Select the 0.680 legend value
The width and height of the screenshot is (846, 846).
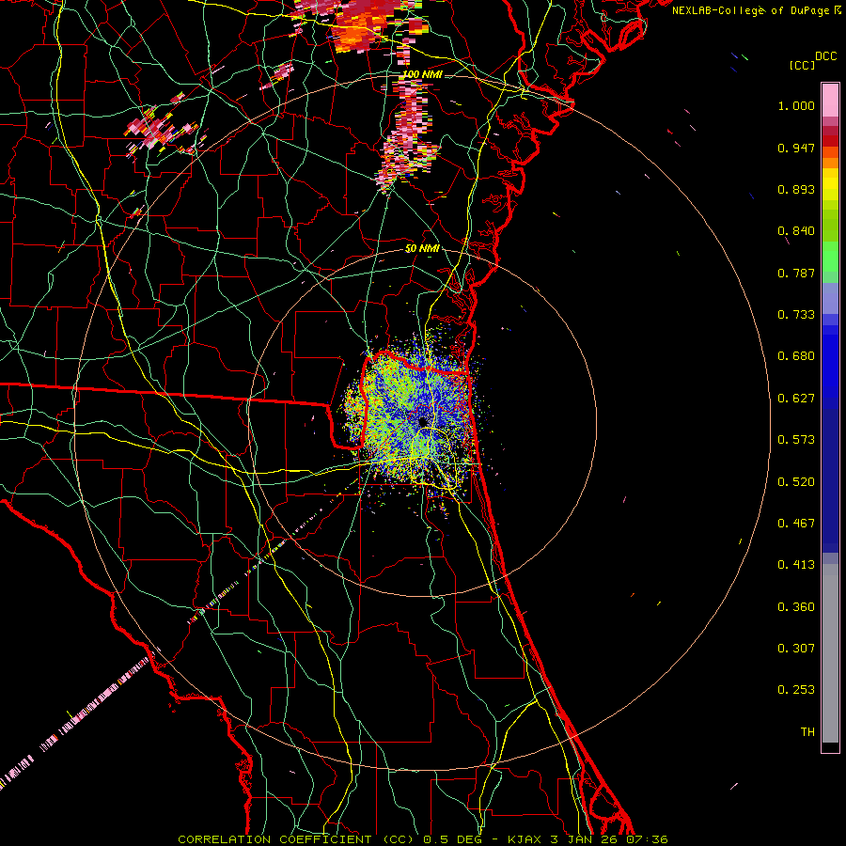click(x=796, y=356)
